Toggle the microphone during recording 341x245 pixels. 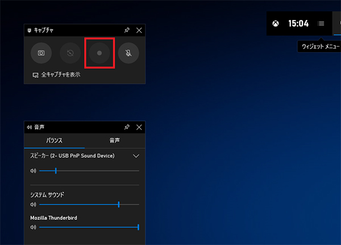coord(128,53)
